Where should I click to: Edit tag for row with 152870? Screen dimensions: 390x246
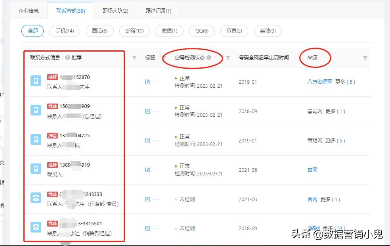[147, 82]
